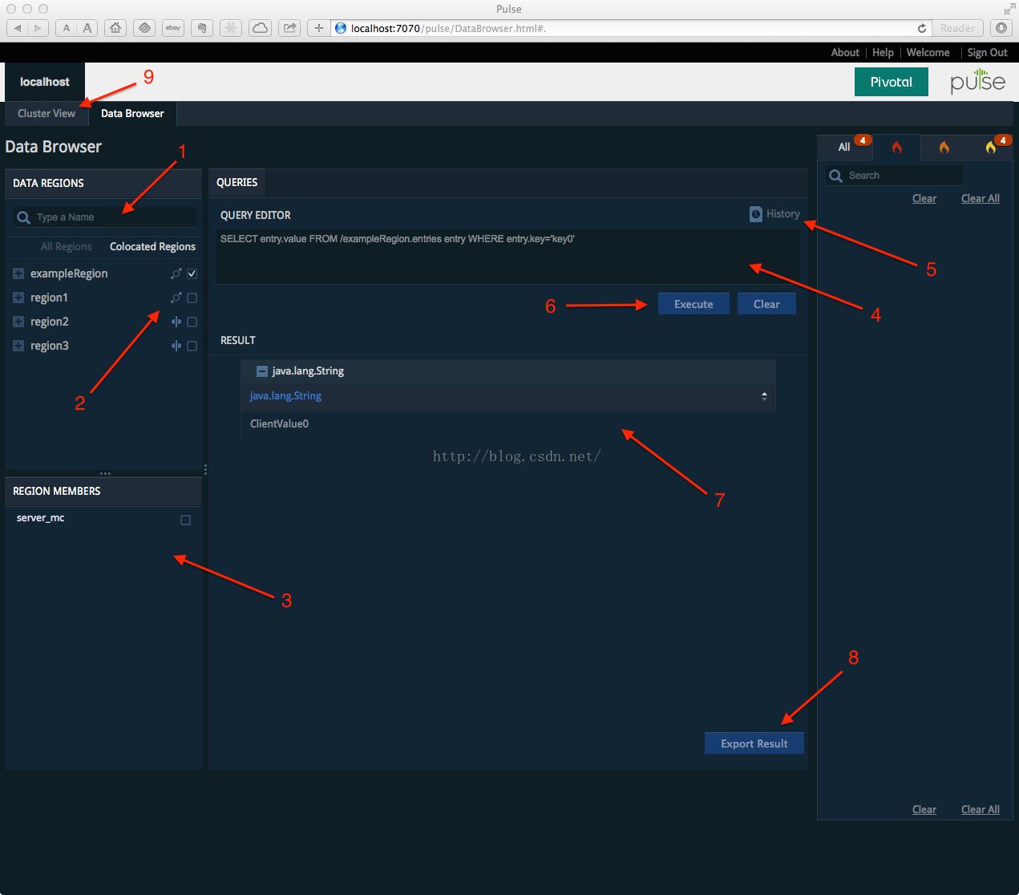
Task: Click the pulse logo
Action: 977,81
